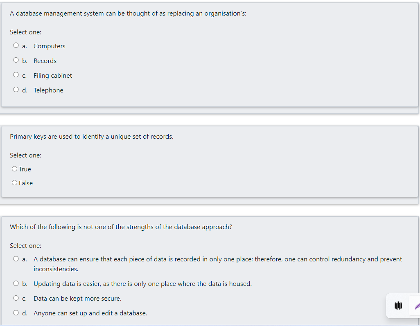Click the black striped sphere icon in floating widget
The width and height of the screenshot is (420, 326).
pyautogui.click(x=398, y=306)
